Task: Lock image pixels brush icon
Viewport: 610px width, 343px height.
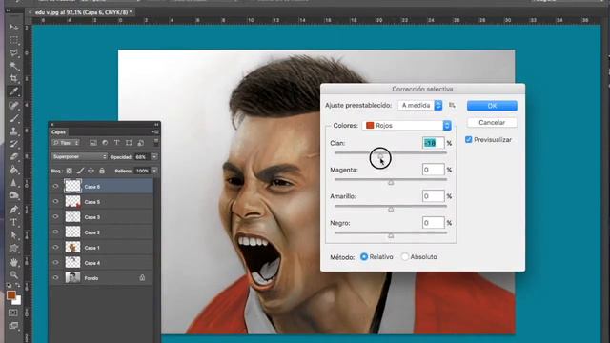Action: 80,171
